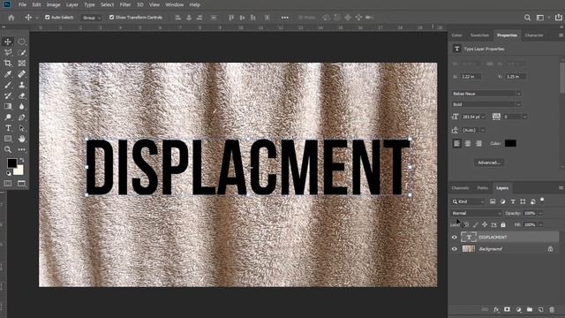This screenshot has height=318, width=565.
Task: Switch to the Channels tab
Action: click(x=460, y=188)
